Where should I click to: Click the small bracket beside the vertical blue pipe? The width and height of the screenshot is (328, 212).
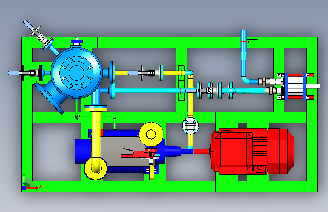(x=252, y=42)
